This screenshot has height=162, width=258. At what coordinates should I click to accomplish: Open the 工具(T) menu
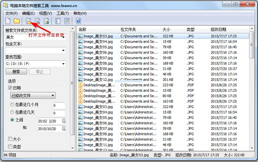tap(63, 13)
